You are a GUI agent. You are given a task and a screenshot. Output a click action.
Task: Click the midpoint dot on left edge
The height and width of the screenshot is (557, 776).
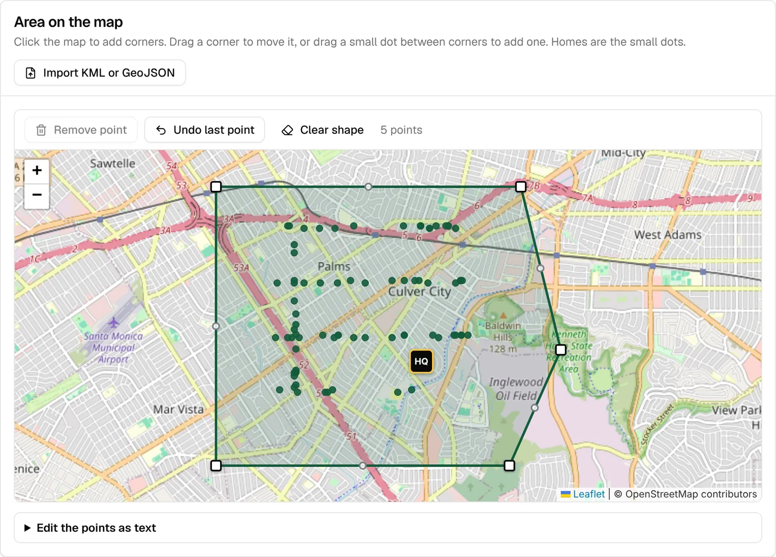click(216, 326)
